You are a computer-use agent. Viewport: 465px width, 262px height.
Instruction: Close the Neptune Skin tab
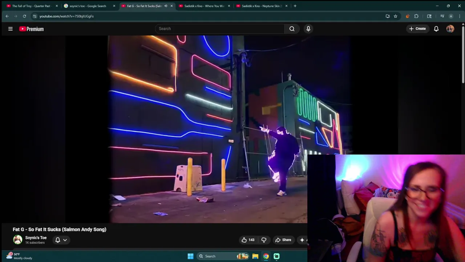tap(286, 6)
